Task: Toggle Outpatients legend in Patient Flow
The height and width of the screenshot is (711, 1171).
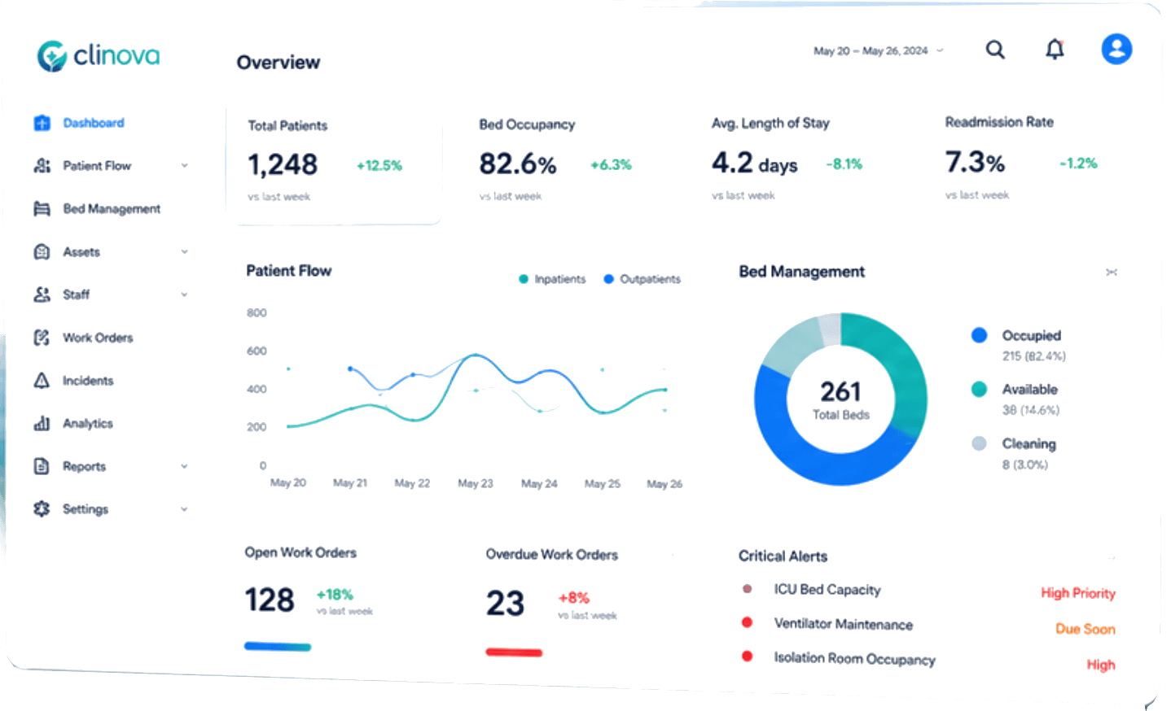Action: coord(642,279)
